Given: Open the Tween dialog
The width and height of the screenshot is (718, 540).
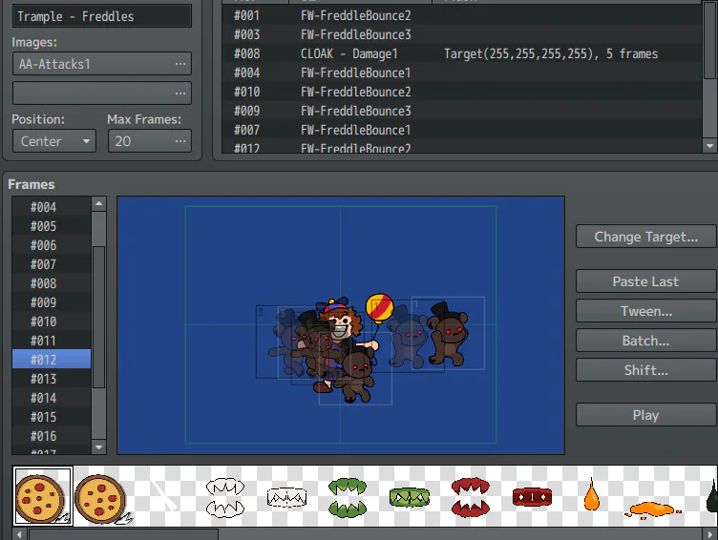Looking at the screenshot, I should (645, 311).
